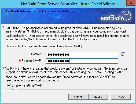Viewport: 136px width, 104px height.
Task: Toggle the Enable Resetting KVAP checkbox
Action: tap(9, 85)
